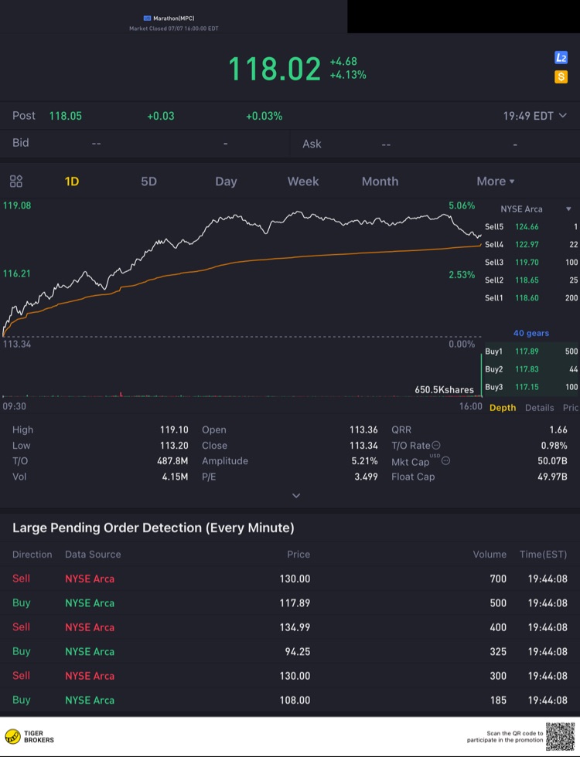Select the Buy order at 94.25
The height and width of the screenshot is (757, 580).
tap(290, 651)
